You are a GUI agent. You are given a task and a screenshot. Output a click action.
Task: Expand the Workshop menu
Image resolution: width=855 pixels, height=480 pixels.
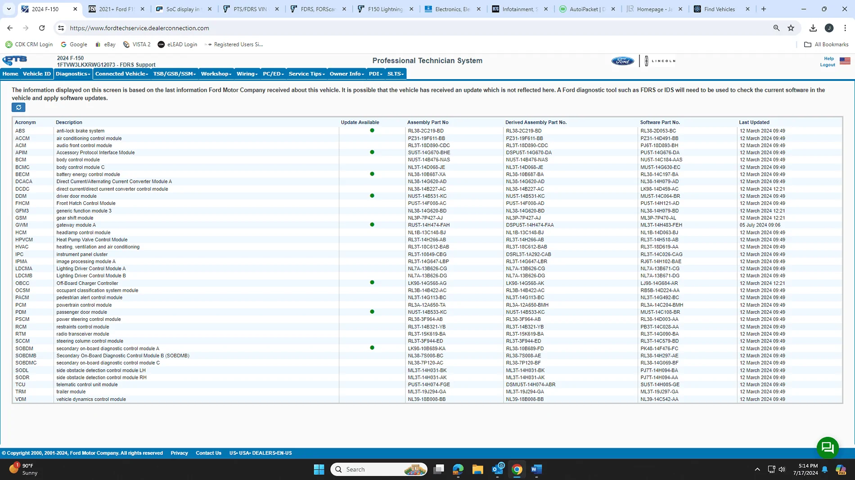point(216,74)
